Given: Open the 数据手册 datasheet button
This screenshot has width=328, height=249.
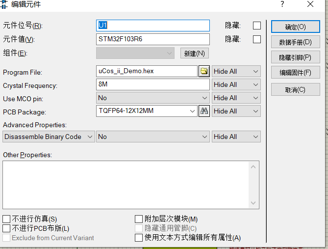Looking at the screenshot, I should (x=295, y=42).
